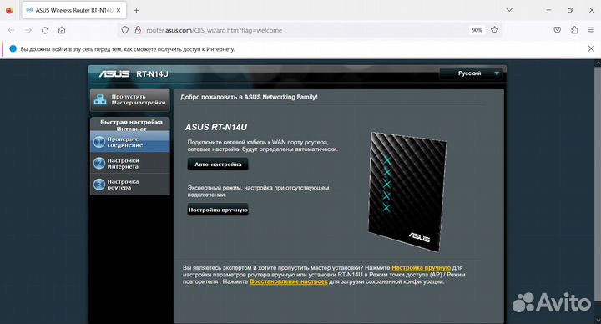This screenshot has height=324, width=601.
Task: Open the Pocket save icon
Action: tap(558, 30)
